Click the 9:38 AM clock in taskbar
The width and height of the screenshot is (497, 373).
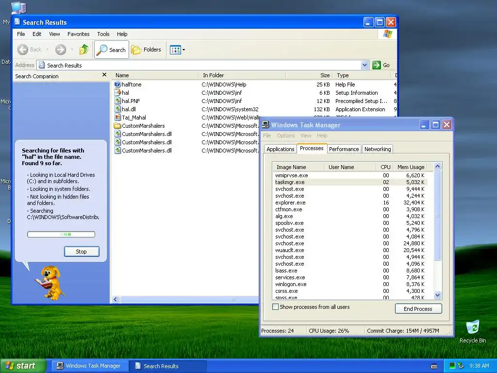[479, 366]
